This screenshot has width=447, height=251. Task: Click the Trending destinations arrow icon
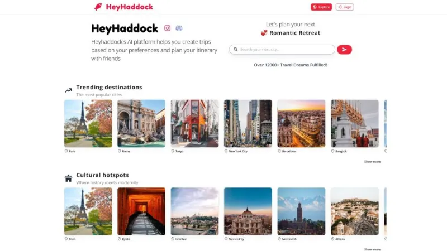(68, 90)
